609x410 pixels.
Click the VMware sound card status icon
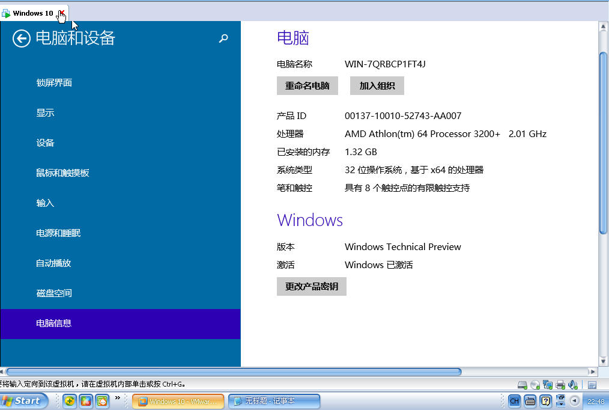[573, 385]
